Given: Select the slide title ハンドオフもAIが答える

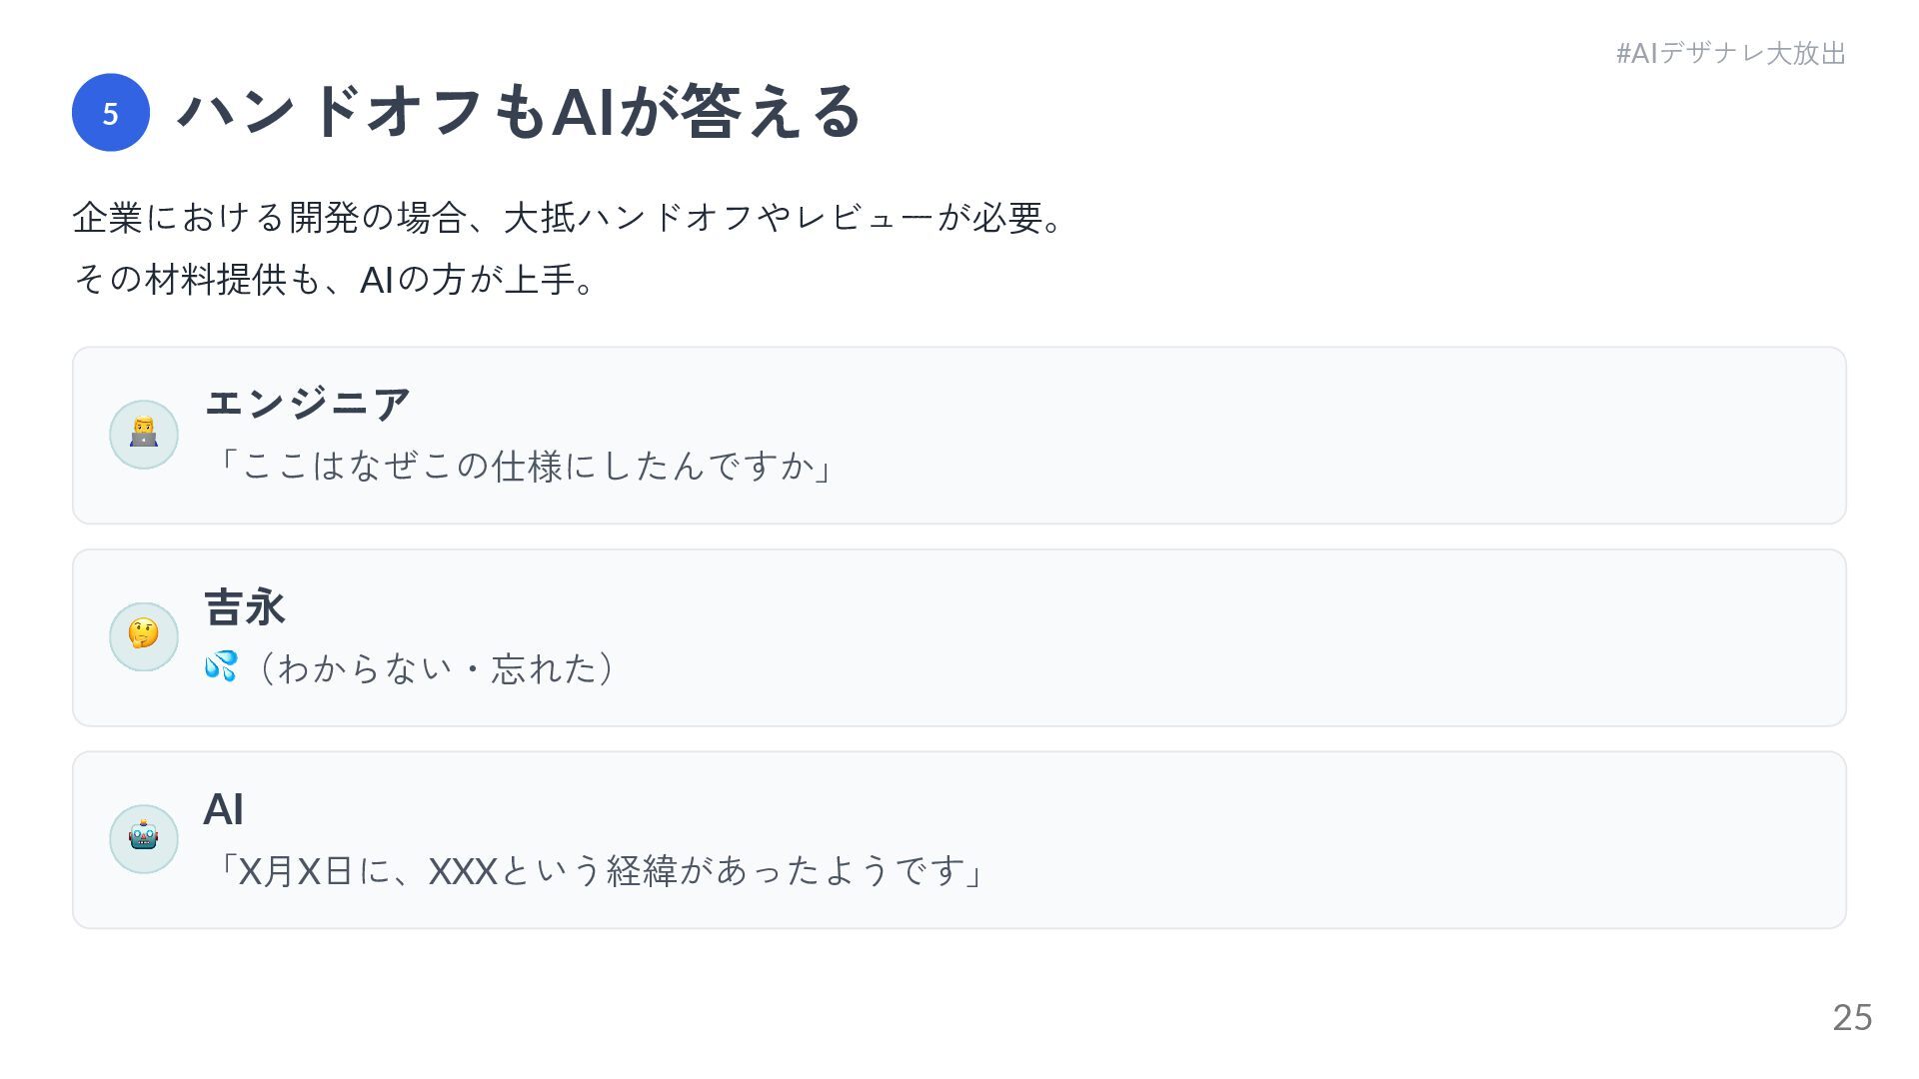Looking at the screenshot, I should point(519,112).
